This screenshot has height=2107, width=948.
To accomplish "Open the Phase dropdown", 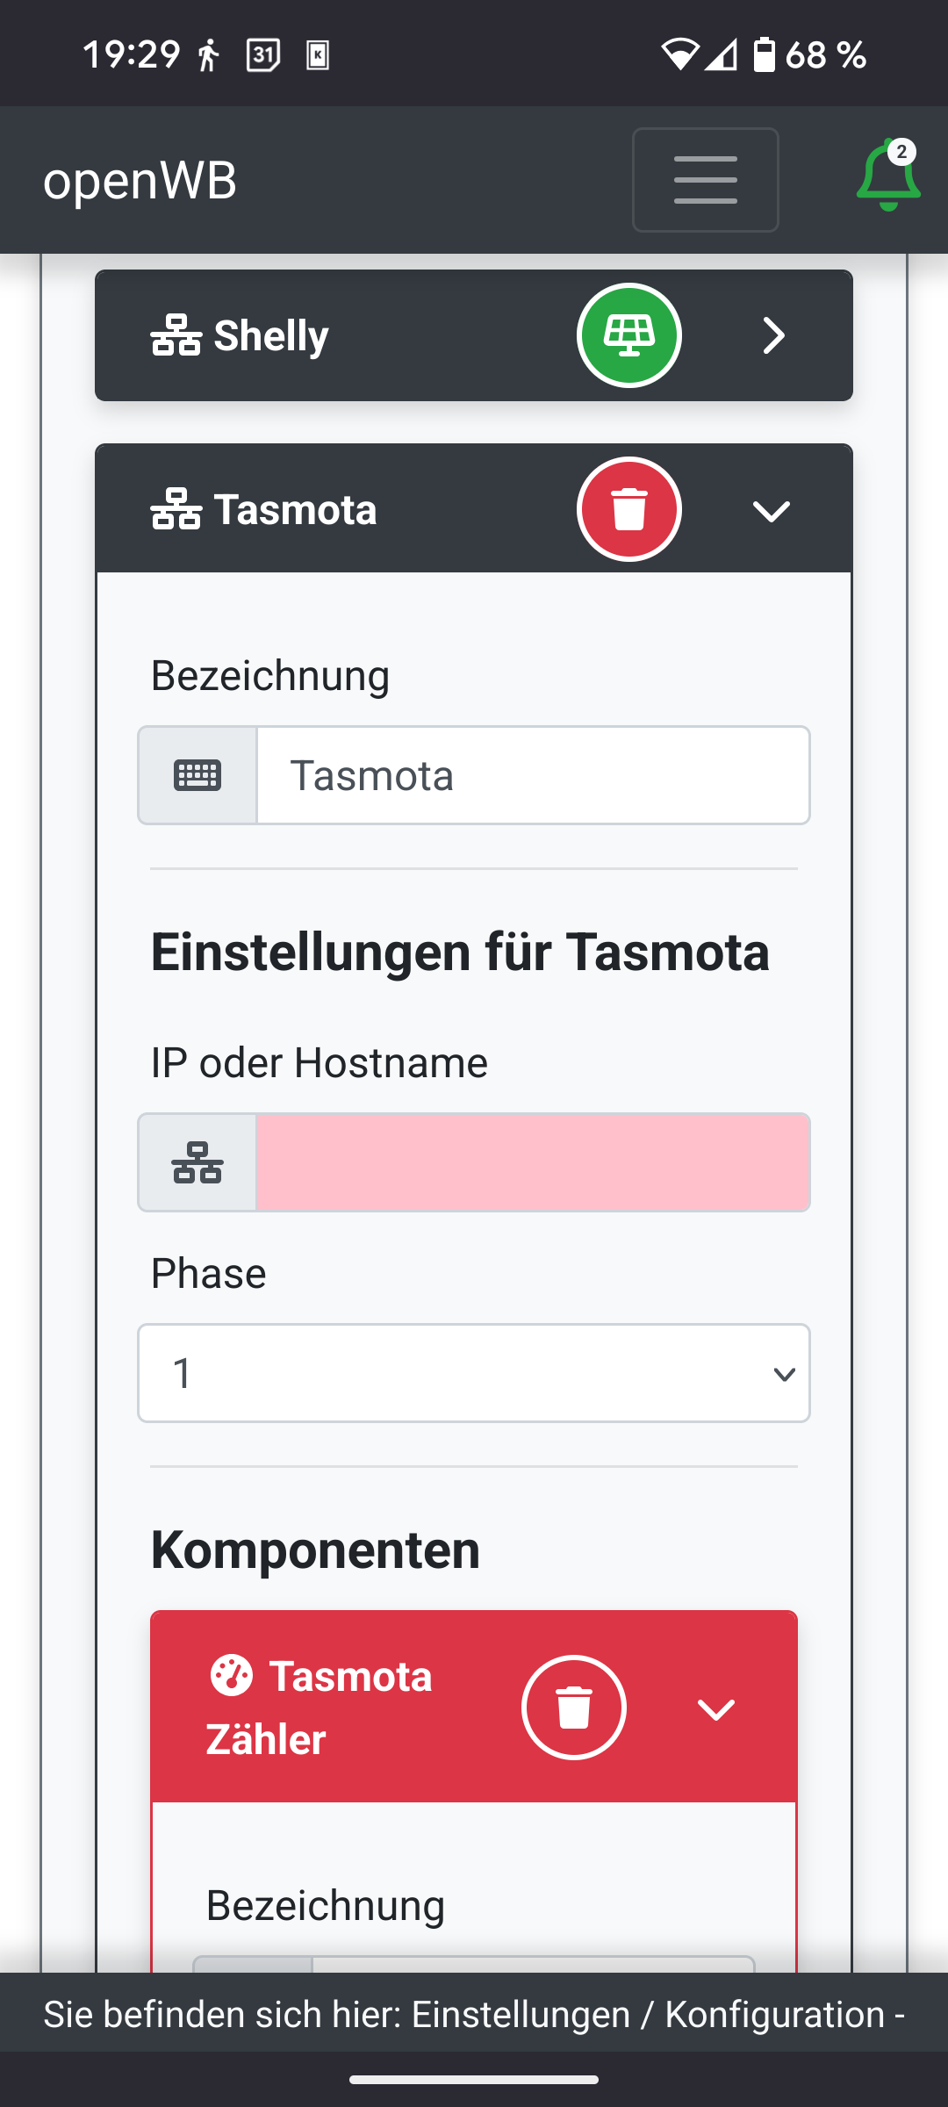I will coord(474,1373).
